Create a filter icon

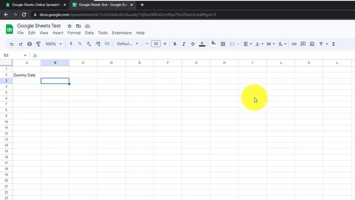(321, 44)
